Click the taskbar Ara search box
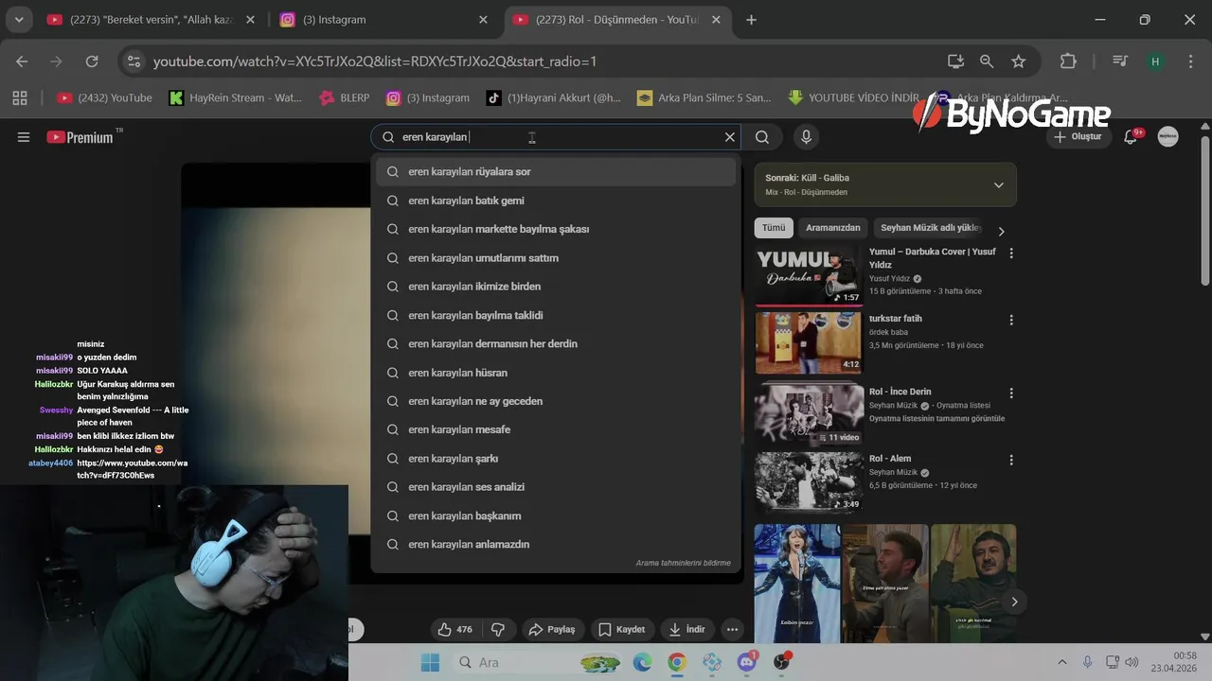 (537, 662)
